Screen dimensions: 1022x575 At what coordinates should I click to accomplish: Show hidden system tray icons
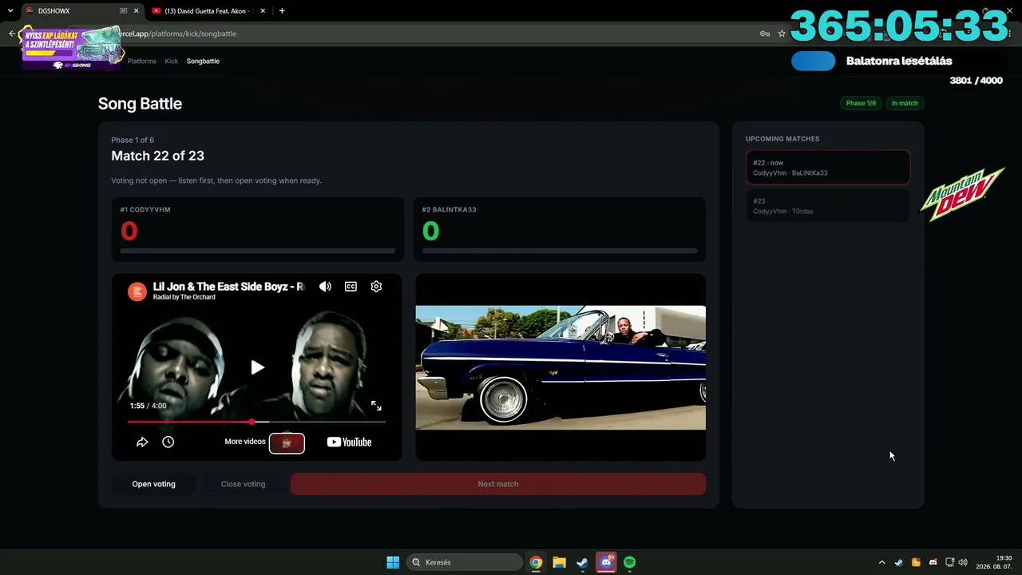[x=881, y=562]
